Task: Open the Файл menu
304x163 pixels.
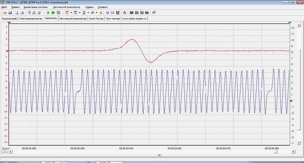Action: 4,7
